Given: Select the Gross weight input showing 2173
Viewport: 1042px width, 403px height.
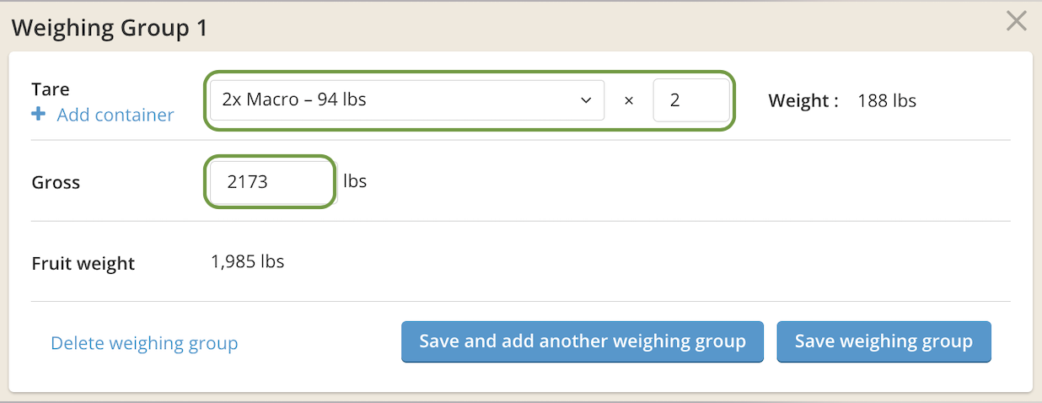Looking at the screenshot, I should tap(270, 181).
